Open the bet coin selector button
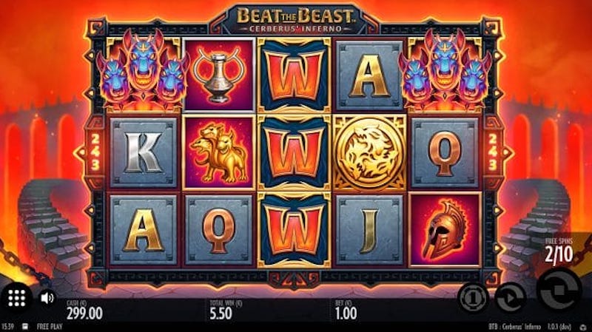The height and width of the screenshot is (332, 592). (473, 298)
